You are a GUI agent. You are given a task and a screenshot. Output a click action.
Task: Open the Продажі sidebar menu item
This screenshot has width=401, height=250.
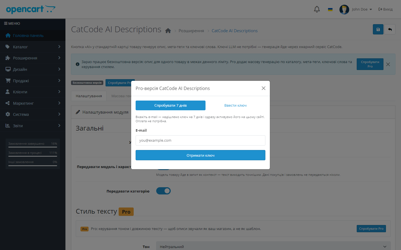[33, 81]
